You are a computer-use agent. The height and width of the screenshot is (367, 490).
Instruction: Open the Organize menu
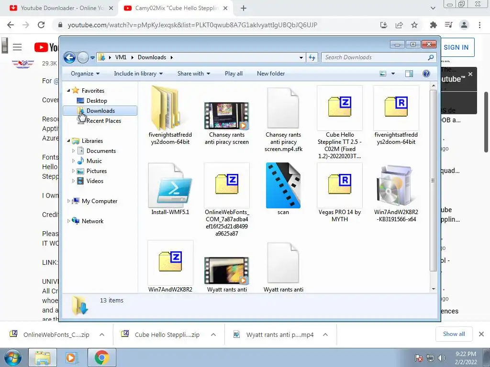(85, 74)
